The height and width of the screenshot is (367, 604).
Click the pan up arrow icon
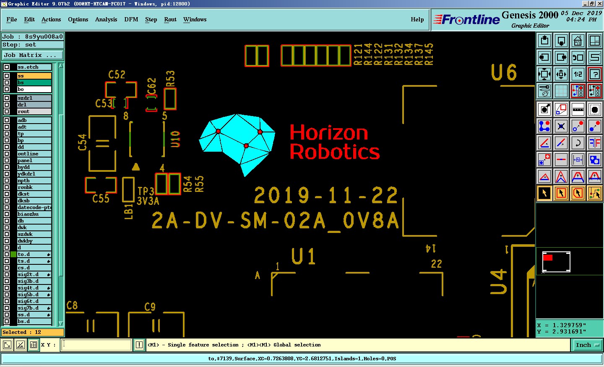coord(544,41)
